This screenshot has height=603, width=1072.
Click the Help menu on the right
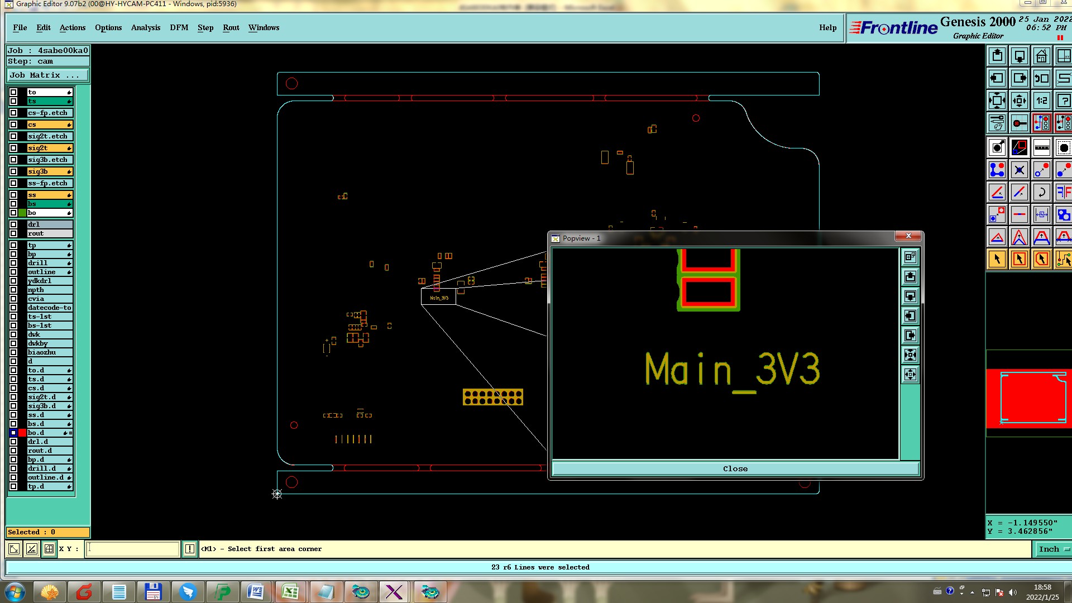(x=827, y=27)
